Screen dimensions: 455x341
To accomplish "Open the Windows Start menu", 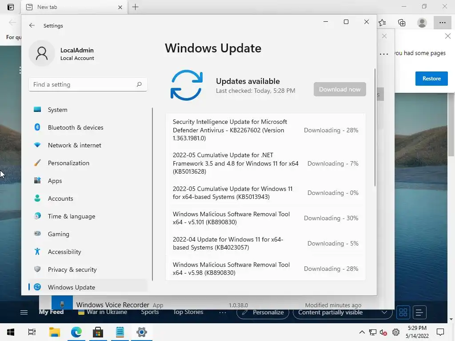I will [11, 332].
